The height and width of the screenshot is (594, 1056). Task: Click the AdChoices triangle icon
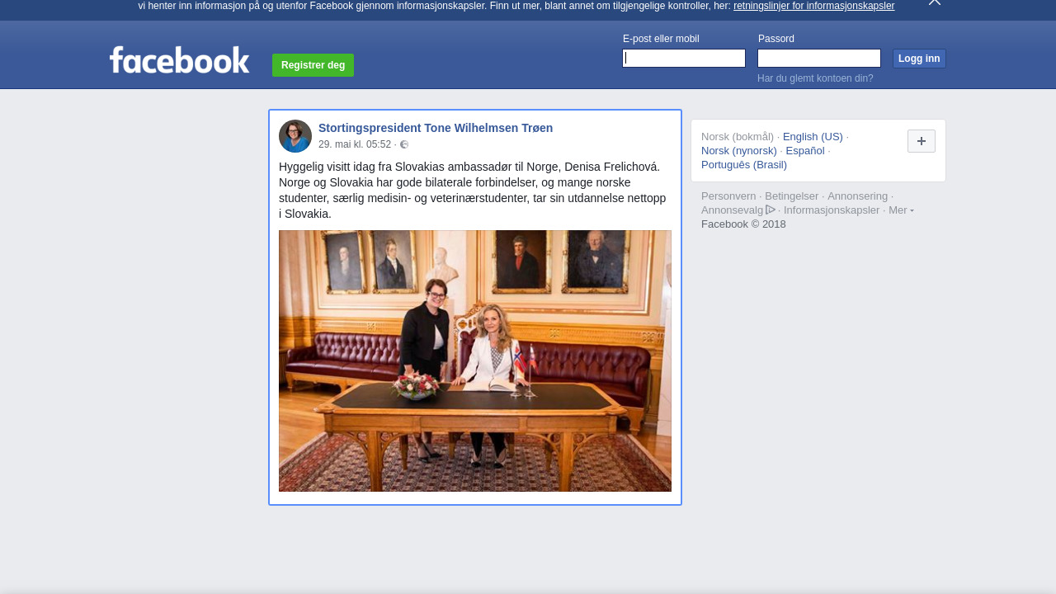(771, 210)
